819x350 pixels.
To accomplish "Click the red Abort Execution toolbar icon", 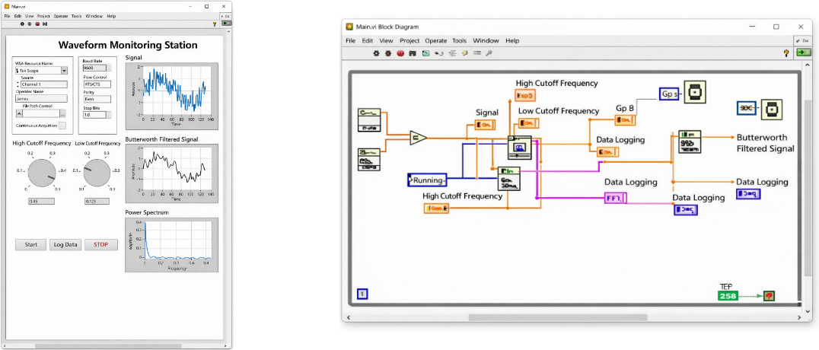I will click(400, 53).
